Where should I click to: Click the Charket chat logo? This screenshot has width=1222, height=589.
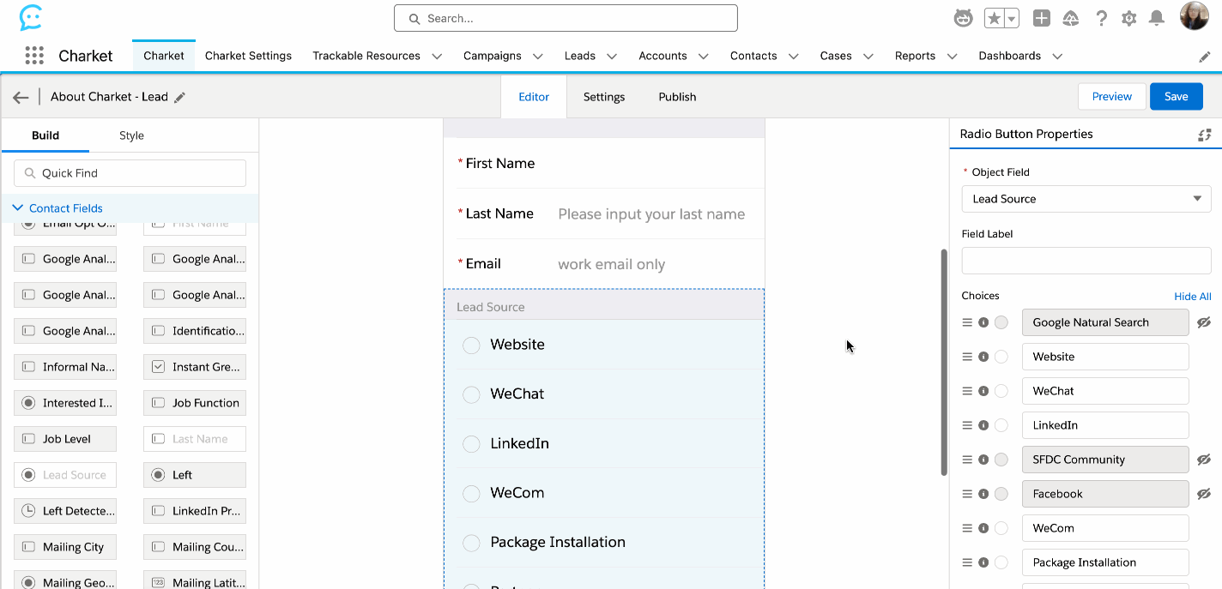pyautogui.click(x=31, y=17)
